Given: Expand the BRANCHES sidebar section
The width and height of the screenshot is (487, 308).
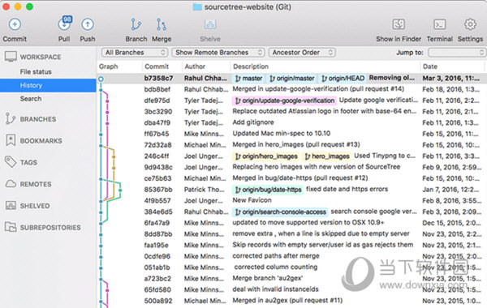Looking at the screenshot, I should tap(38, 119).
